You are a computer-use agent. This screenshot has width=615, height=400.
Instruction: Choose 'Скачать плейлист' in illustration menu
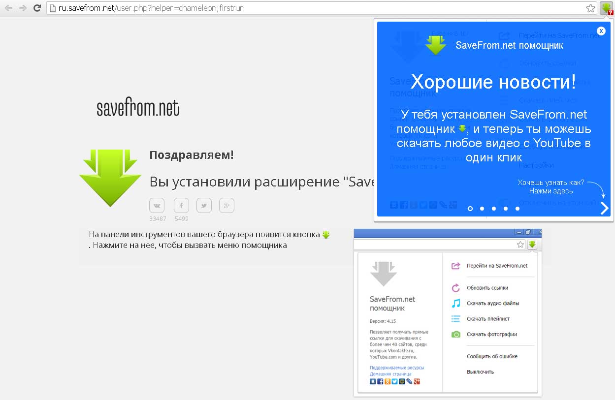(x=488, y=319)
